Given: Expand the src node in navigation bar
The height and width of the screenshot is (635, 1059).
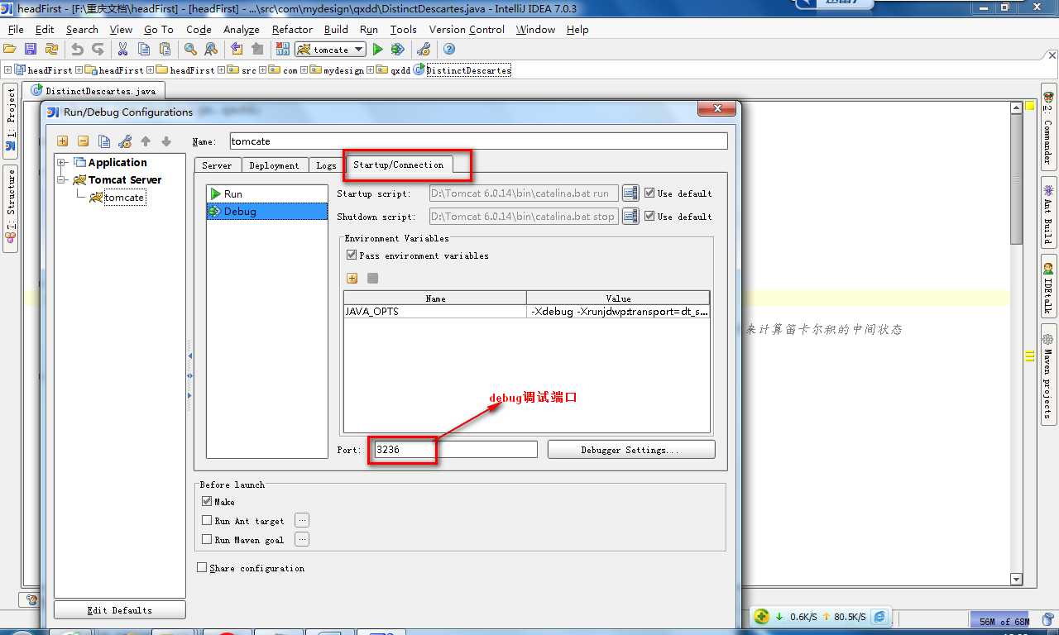Looking at the screenshot, I should click(221, 70).
